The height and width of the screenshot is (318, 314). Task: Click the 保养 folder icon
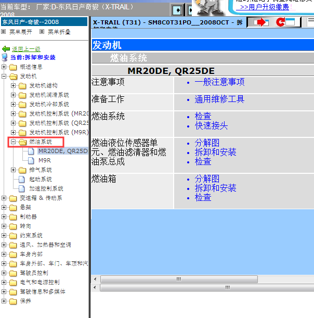point(13,301)
